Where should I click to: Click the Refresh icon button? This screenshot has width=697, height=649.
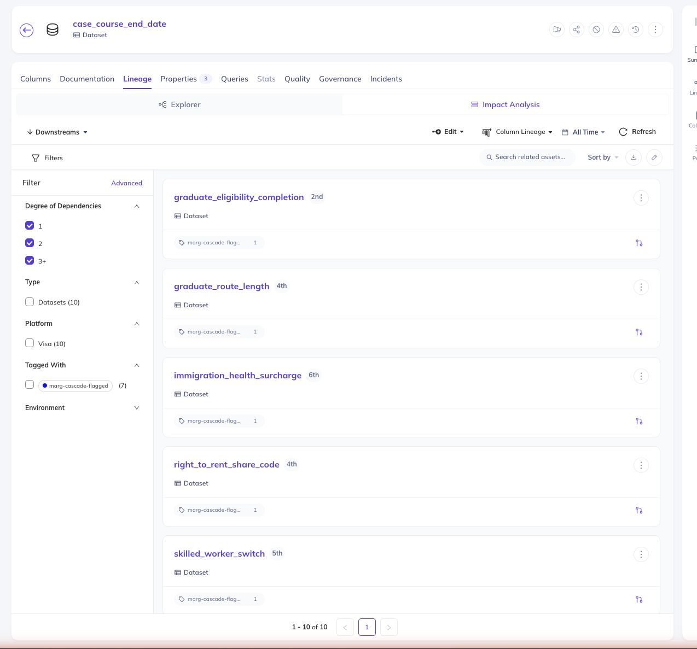click(x=623, y=132)
